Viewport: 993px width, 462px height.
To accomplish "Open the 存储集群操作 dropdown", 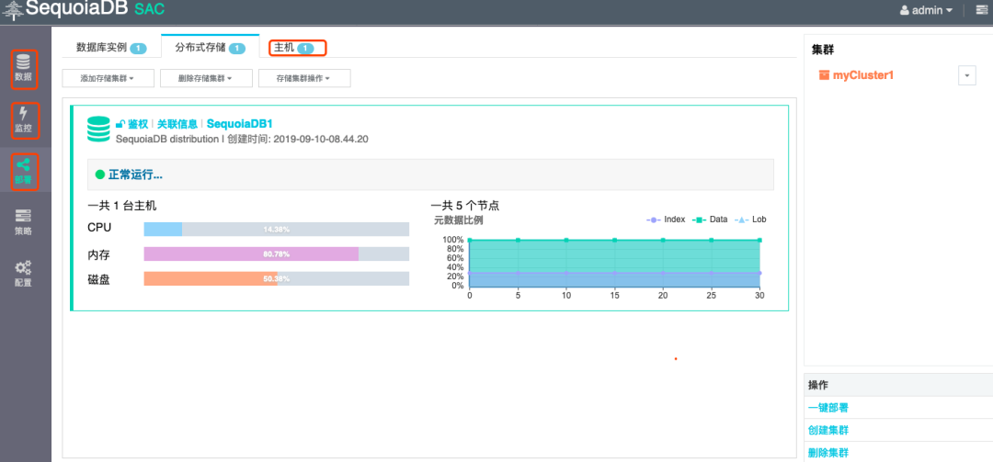I will [x=304, y=78].
